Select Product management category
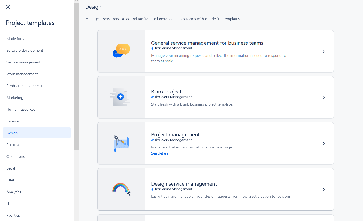 (x=37, y=86)
